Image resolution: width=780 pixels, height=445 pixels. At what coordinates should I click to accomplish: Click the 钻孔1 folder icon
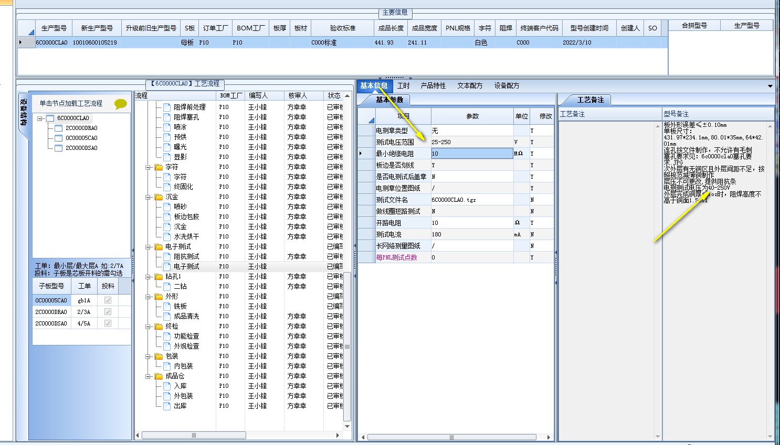[159, 276]
